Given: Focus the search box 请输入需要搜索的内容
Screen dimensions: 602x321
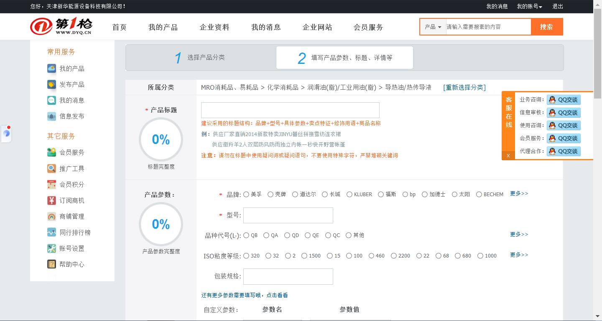Looking at the screenshot, I should tap(488, 27).
